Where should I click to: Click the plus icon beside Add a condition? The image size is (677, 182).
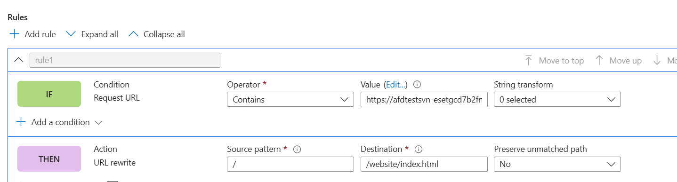[x=21, y=122]
